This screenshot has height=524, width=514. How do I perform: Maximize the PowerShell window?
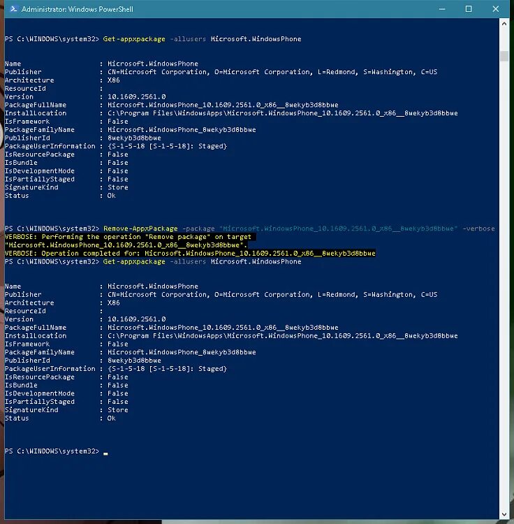point(469,9)
